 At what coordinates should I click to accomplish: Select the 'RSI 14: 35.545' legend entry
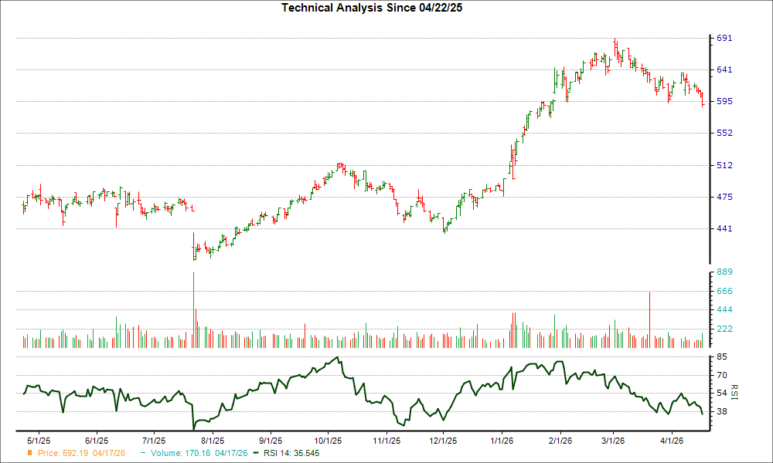pyautogui.click(x=292, y=454)
